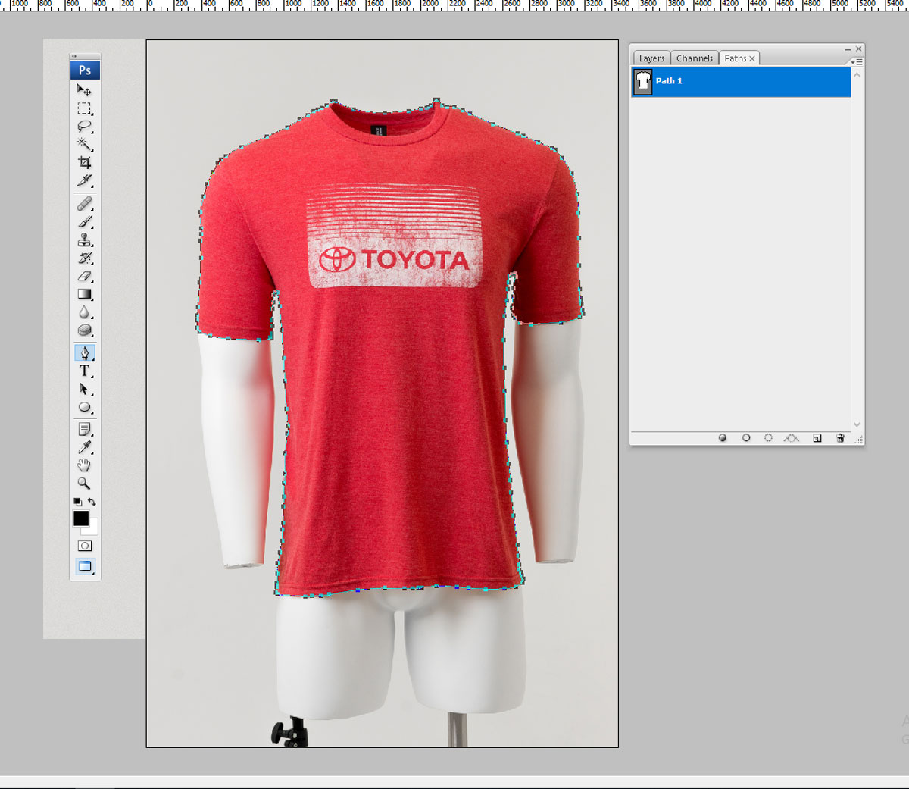Select the Slice tool
Viewport: 909px width, 789px height.
(x=84, y=180)
